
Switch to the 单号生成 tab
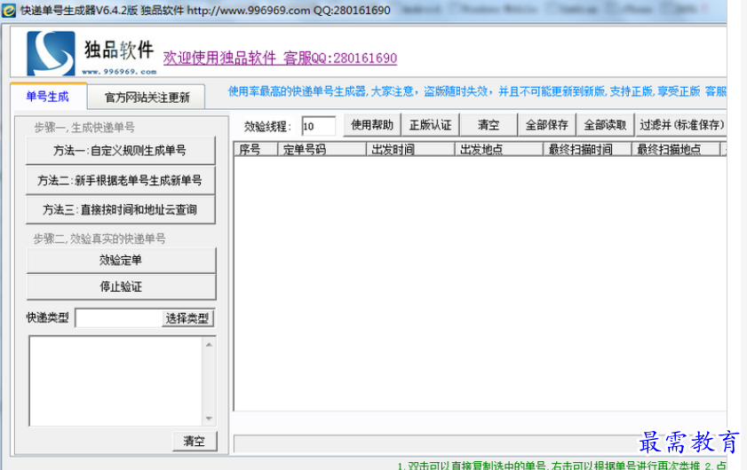47,97
